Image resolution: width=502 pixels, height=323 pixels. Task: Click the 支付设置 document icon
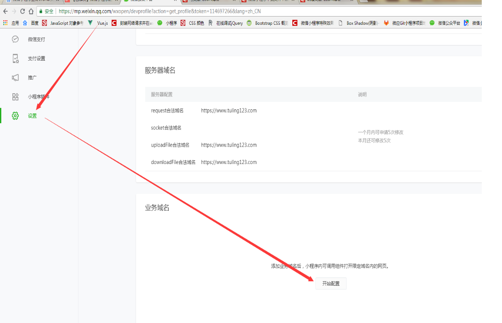coord(15,59)
